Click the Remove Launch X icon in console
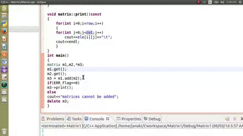The height and width of the screenshot is (136, 243). [x=241, y=119]
